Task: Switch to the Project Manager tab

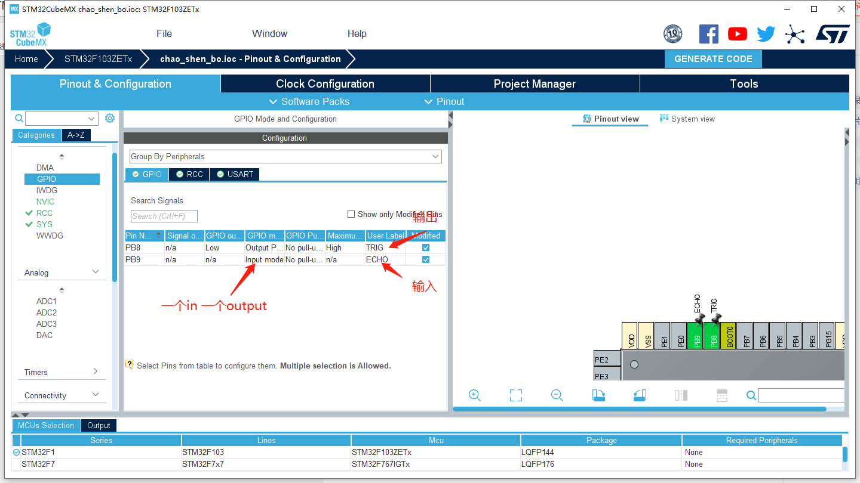Action: click(535, 83)
